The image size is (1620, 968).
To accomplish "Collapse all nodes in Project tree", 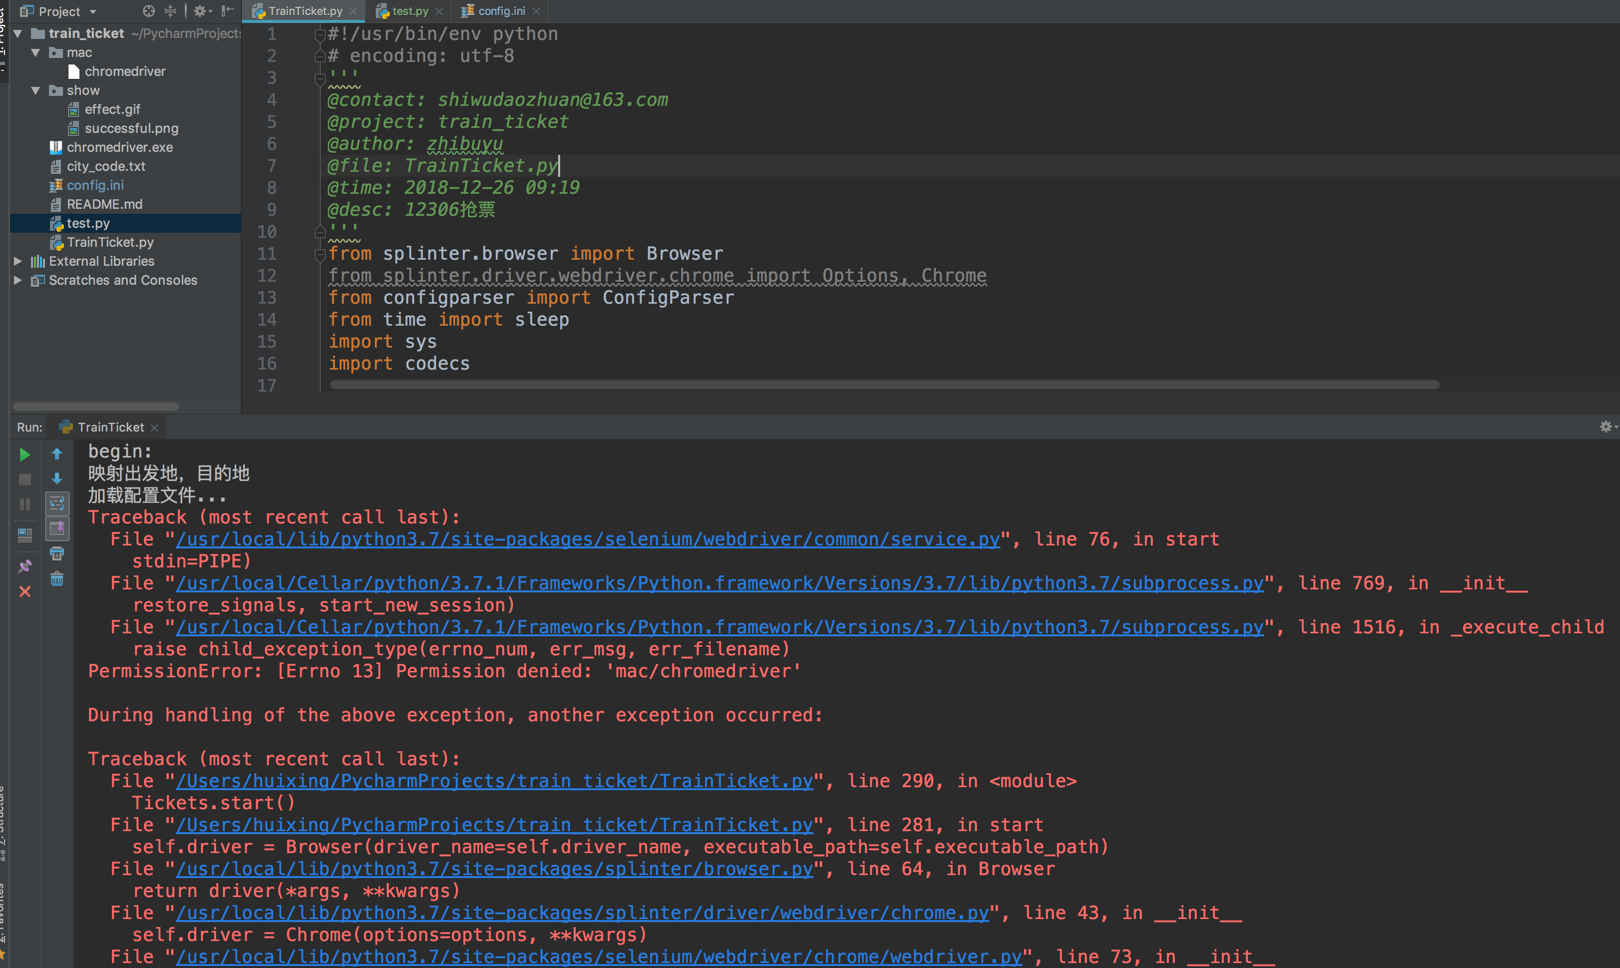I will coord(170,11).
